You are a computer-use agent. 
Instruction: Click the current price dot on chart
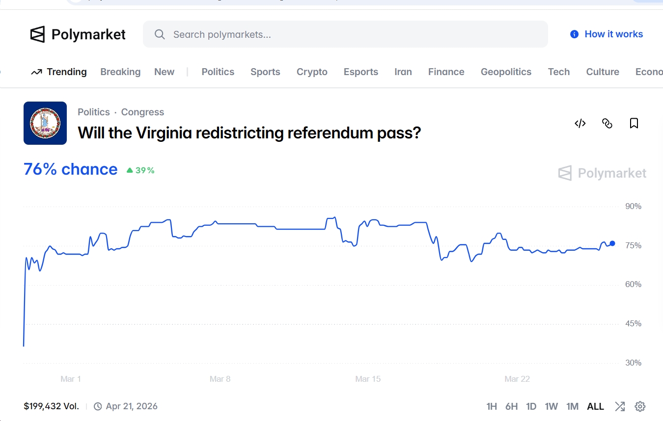tap(612, 243)
